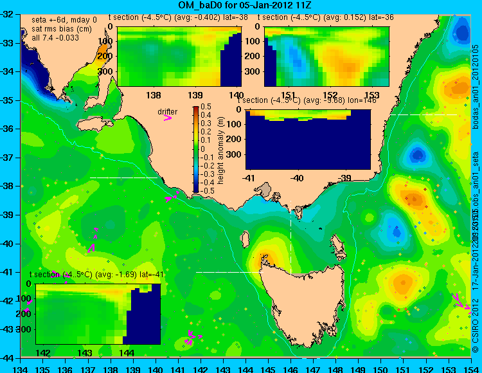The image size is (482, 373).
Task: Click the 'drifter' legend label
Action: (168, 112)
